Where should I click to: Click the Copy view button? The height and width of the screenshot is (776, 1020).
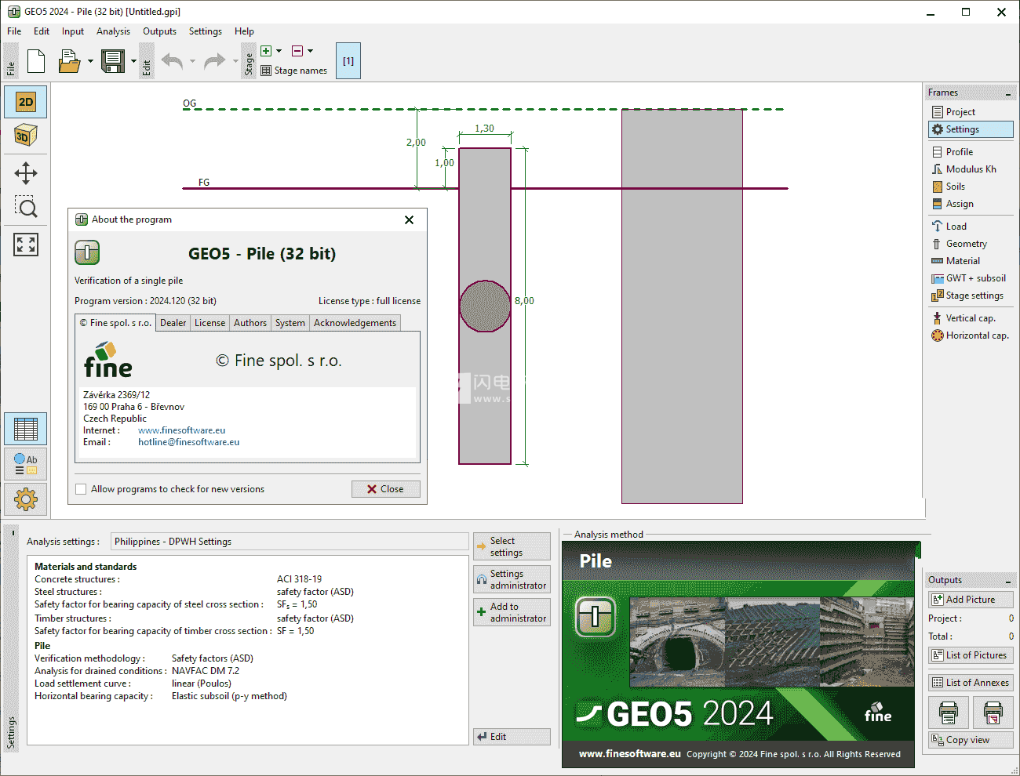971,740
